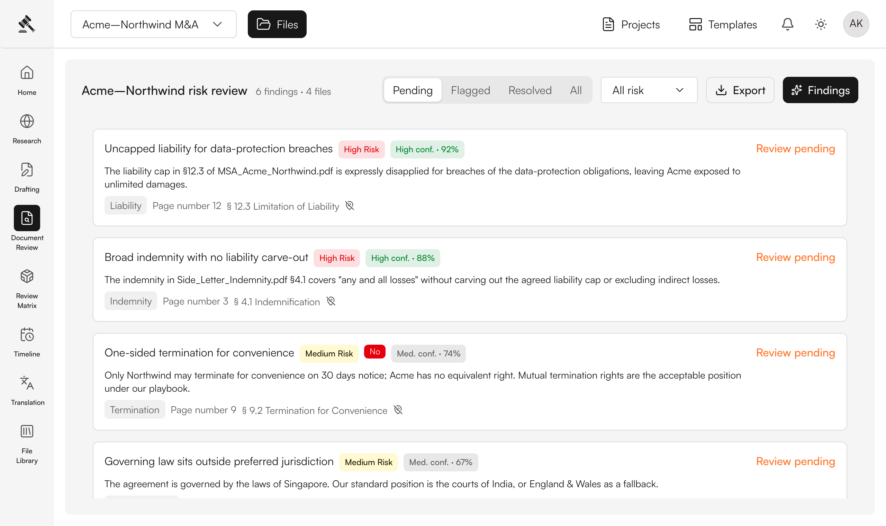Open the Timeline calendar icon
The image size is (886, 526).
coord(27,334)
